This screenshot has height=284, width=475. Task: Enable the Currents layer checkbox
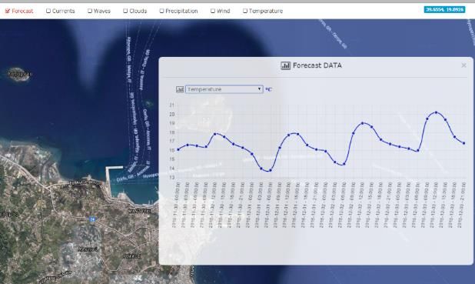pos(48,11)
